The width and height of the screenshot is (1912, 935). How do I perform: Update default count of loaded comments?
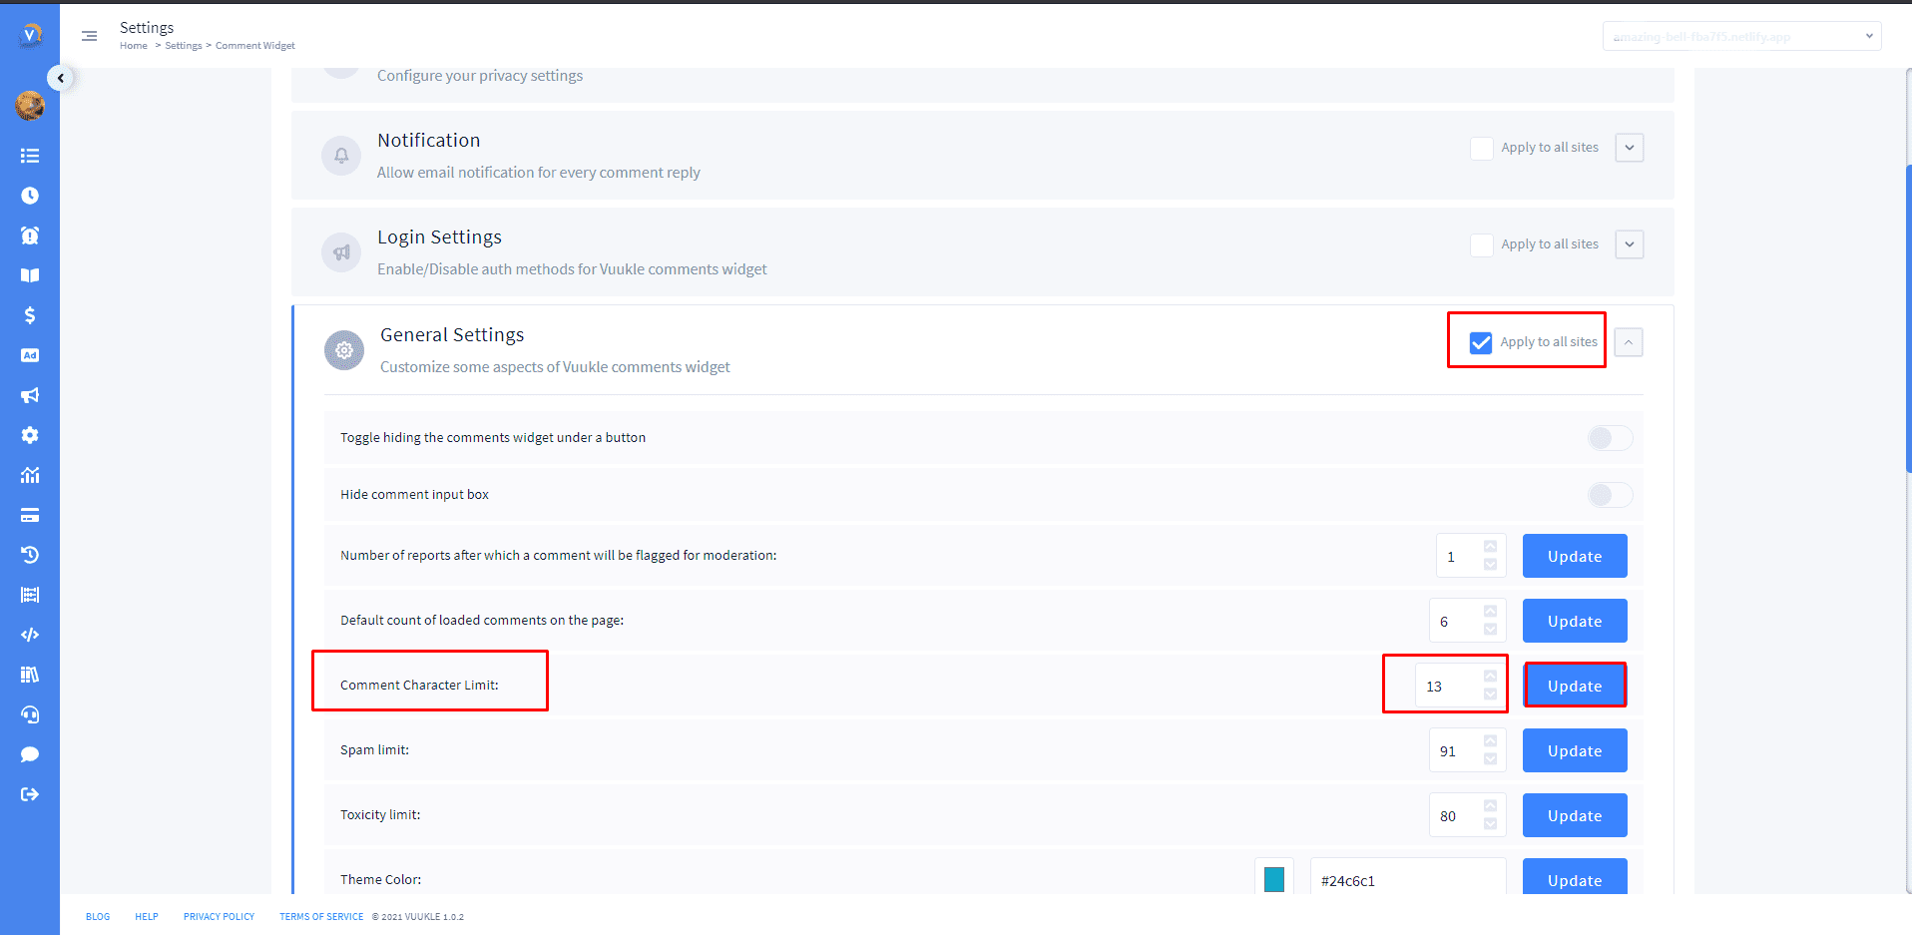[1575, 621]
